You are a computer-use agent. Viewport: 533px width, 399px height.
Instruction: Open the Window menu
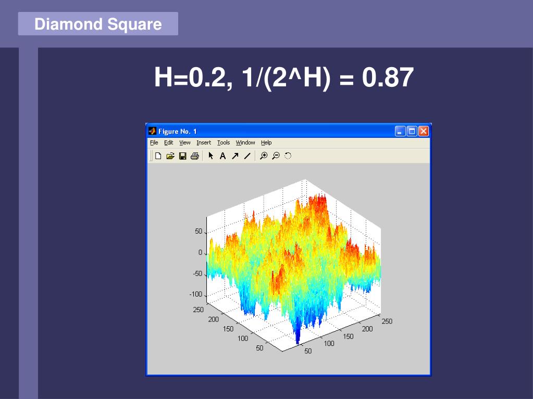[x=245, y=143]
